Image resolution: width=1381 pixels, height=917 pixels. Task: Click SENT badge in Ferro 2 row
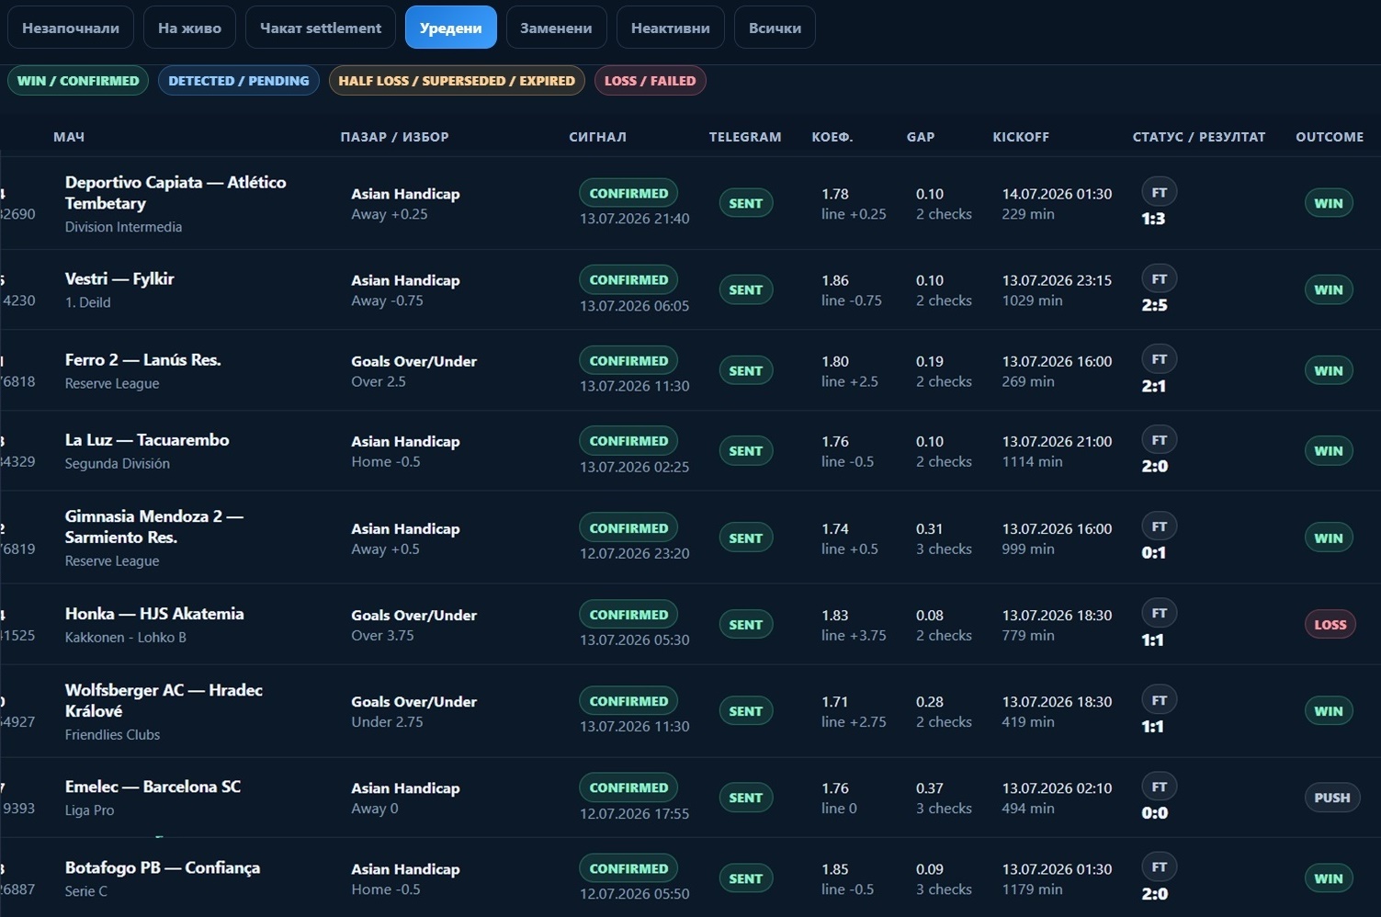point(745,370)
